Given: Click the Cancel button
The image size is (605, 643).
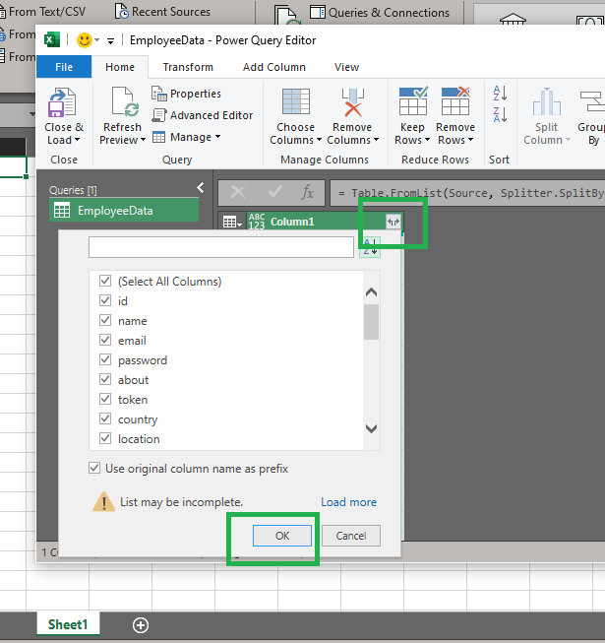Looking at the screenshot, I should tap(351, 536).
